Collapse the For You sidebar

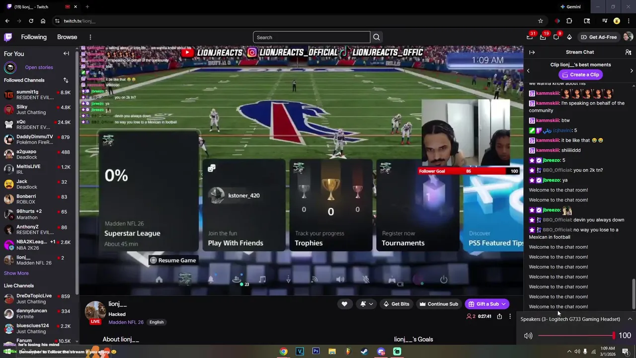[x=66, y=54]
